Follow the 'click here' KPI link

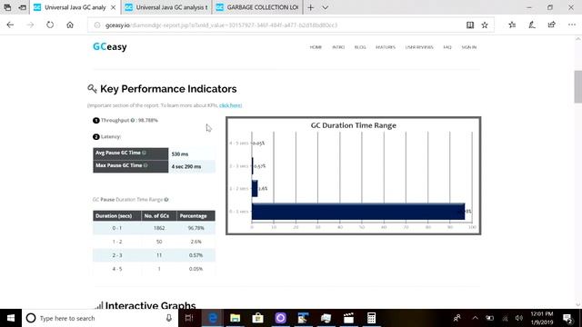coord(230,105)
